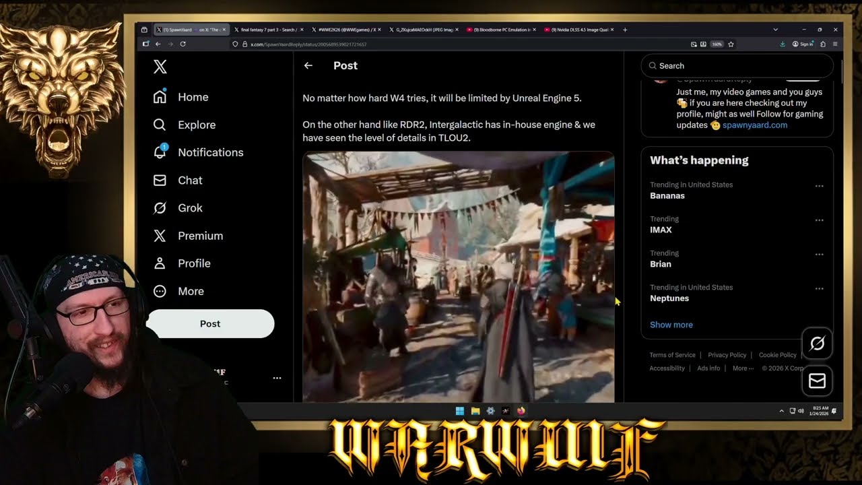
Task: Close the final fantasy 7 part 3 tab
Action: tap(302, 30)
